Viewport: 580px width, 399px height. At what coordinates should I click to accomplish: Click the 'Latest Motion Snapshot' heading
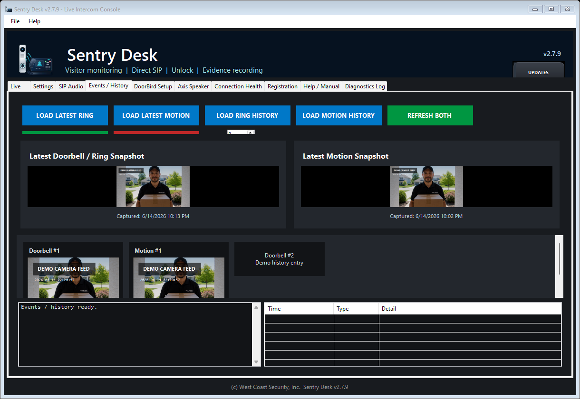click(x=346, y=156)
